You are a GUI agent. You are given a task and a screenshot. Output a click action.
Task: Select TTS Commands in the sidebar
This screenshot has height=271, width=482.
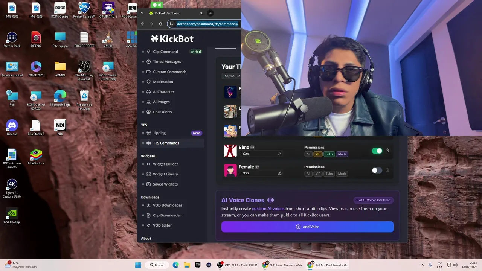click(172, 143)
